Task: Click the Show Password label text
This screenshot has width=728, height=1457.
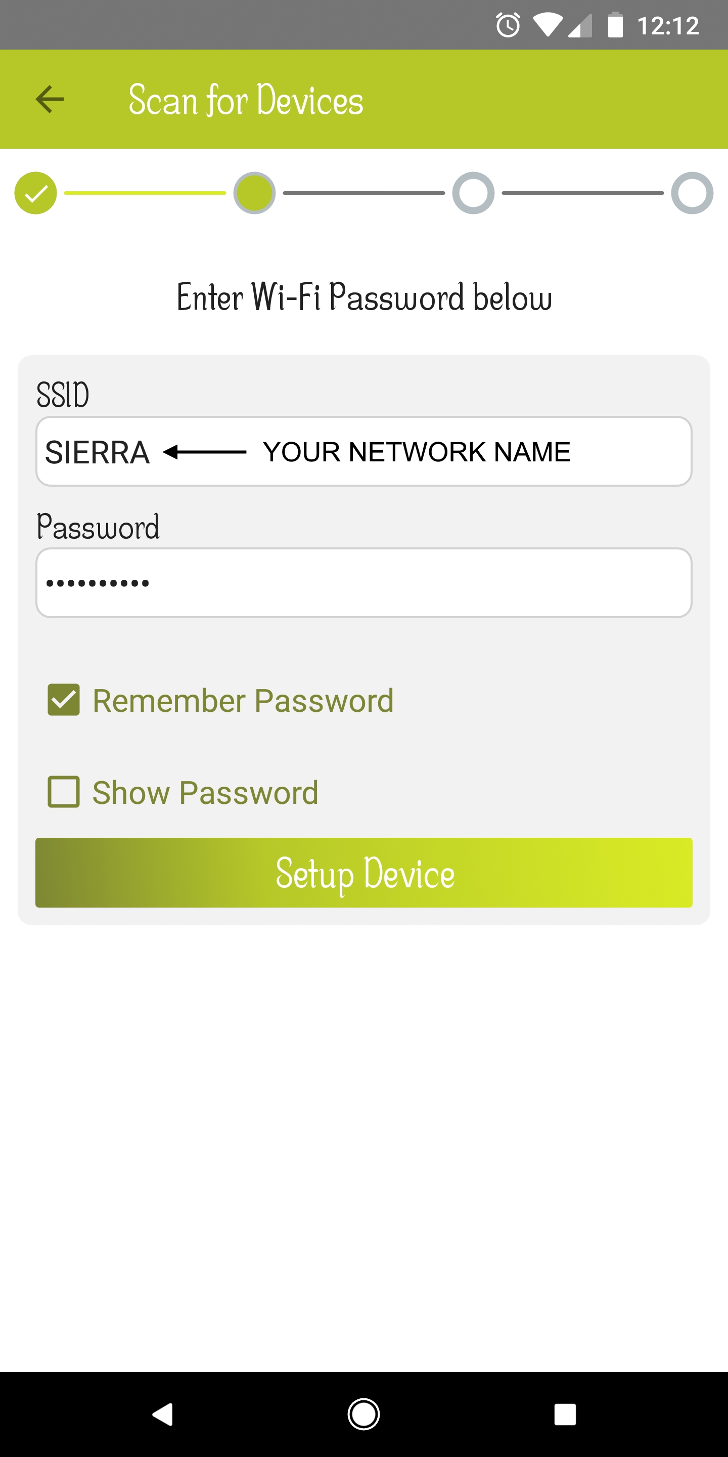Action: pyautogui.click(x=205, y=792)
